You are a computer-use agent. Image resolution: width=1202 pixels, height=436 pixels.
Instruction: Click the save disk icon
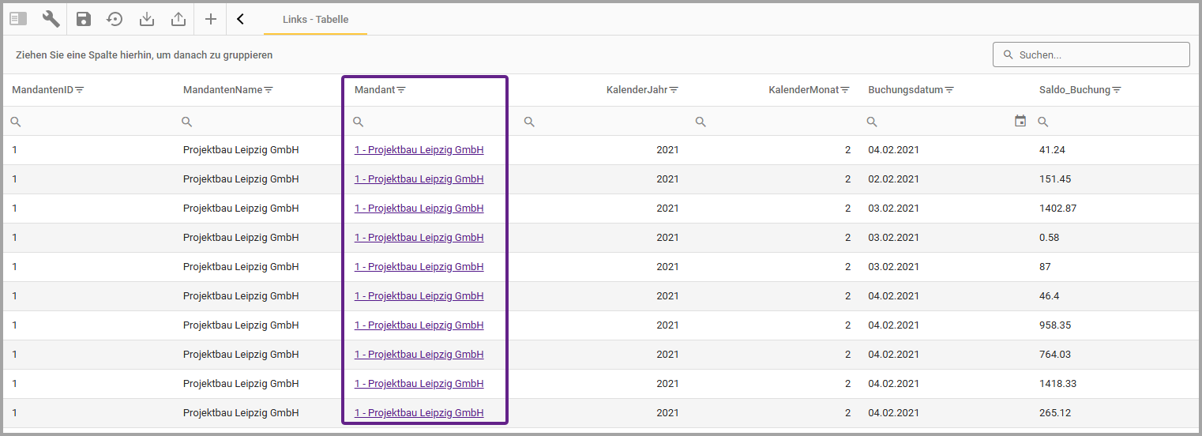84,19
